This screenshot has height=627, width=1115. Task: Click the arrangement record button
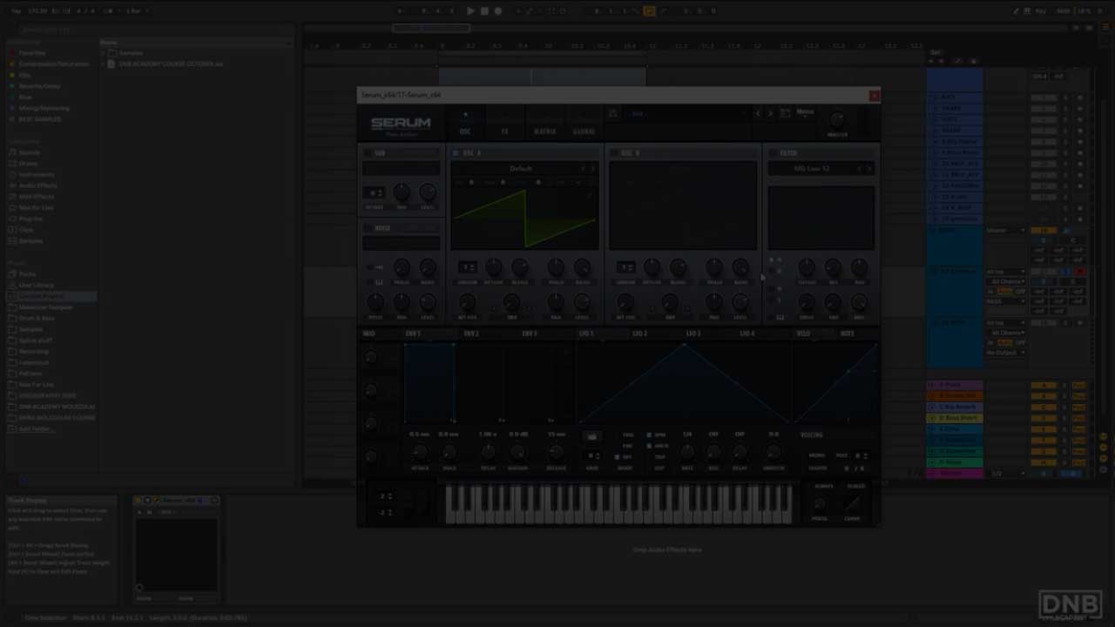point(498,11)
